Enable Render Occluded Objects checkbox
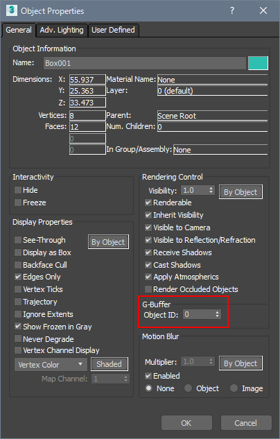This screenshot has width=280, height=439. click(148, 289)
